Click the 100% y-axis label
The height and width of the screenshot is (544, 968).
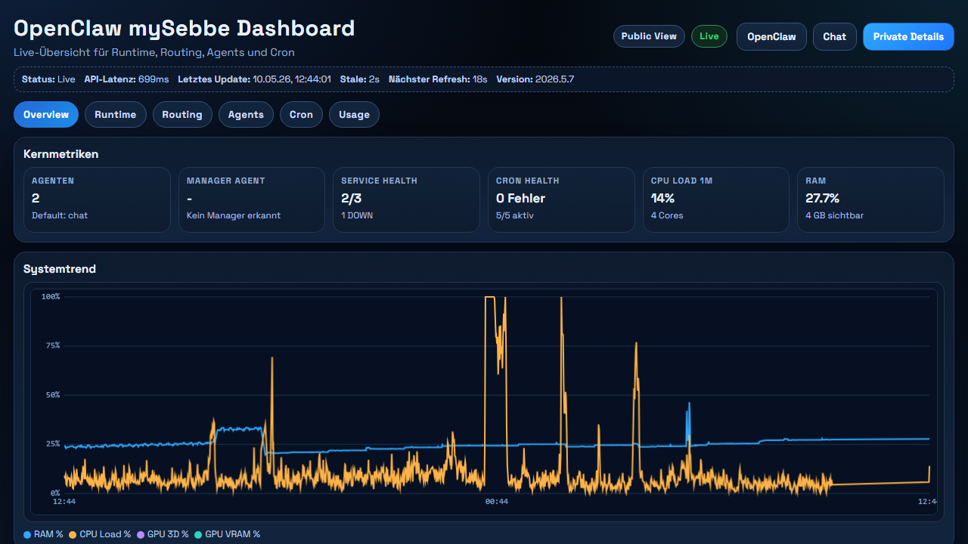(51, 297)
